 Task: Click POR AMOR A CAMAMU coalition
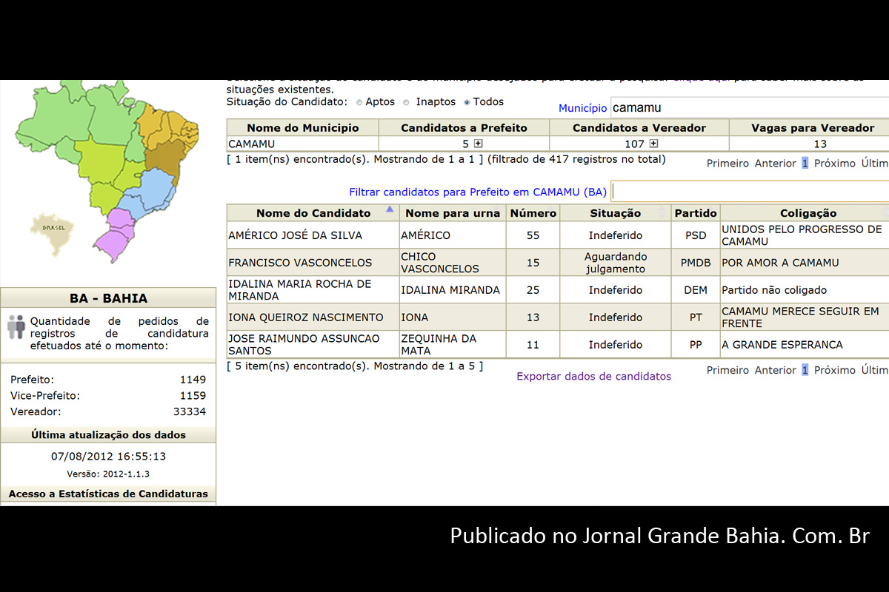780,263
